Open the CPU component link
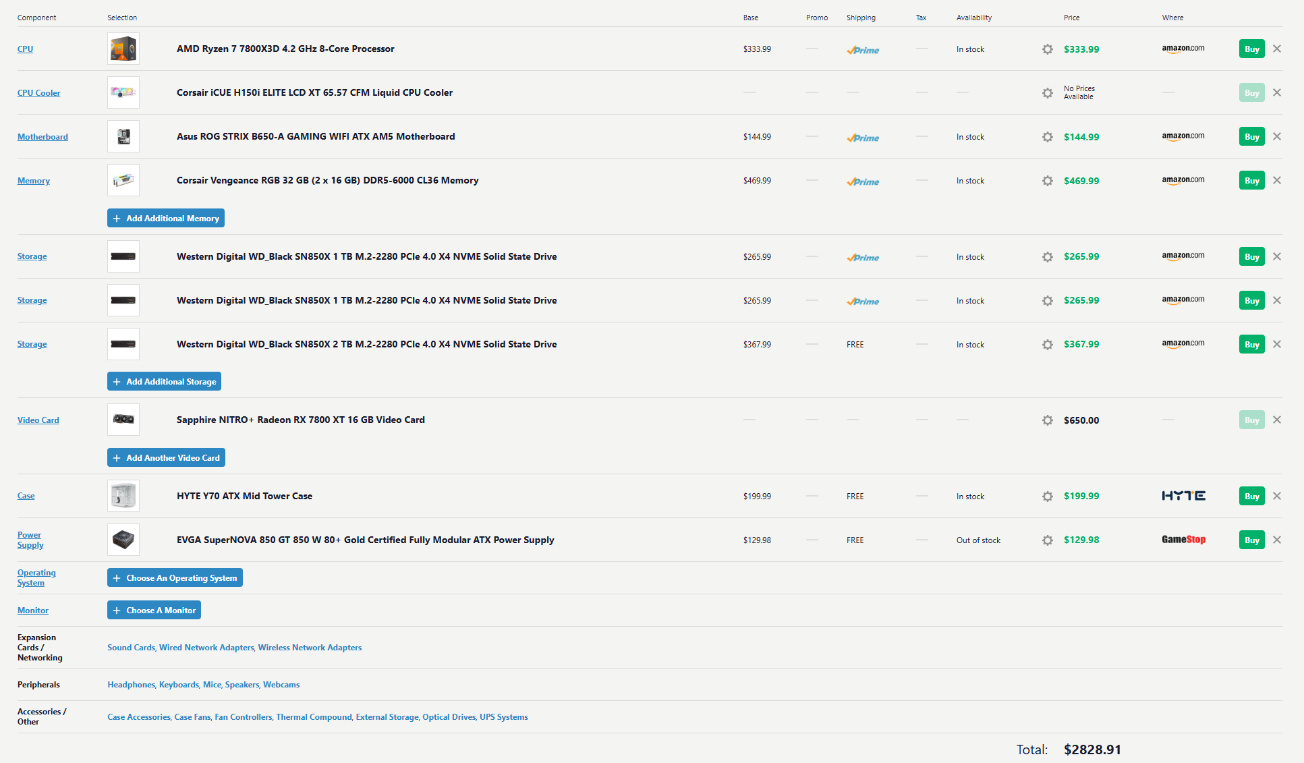 pos(25,49)
